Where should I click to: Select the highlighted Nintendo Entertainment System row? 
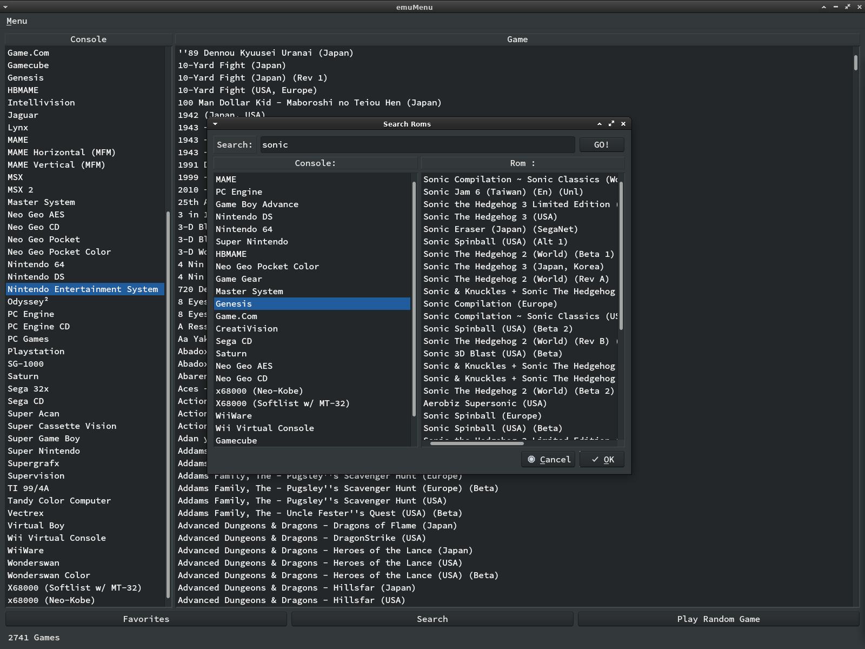pyautogui.click(x=85, y=289)
